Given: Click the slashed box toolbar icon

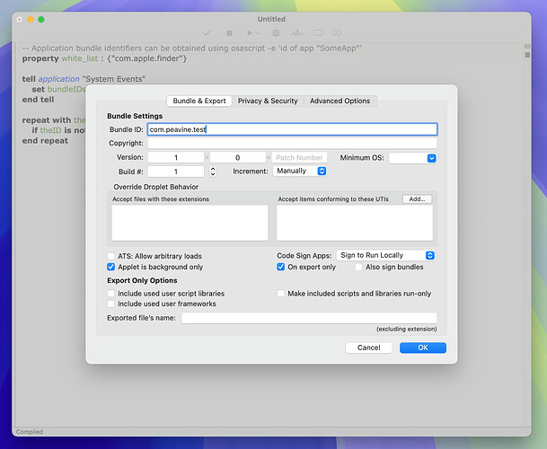Looking at the screenshot, I should point(336,33).
